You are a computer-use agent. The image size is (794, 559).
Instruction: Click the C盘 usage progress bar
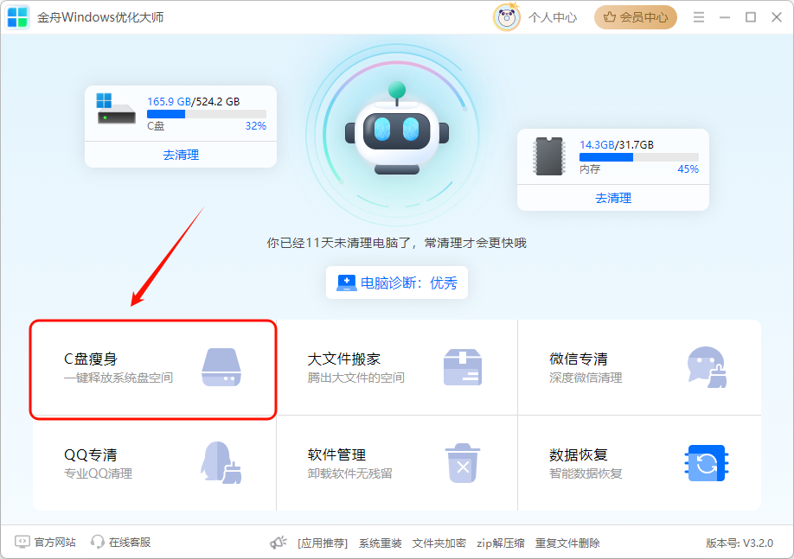(207, 114)
